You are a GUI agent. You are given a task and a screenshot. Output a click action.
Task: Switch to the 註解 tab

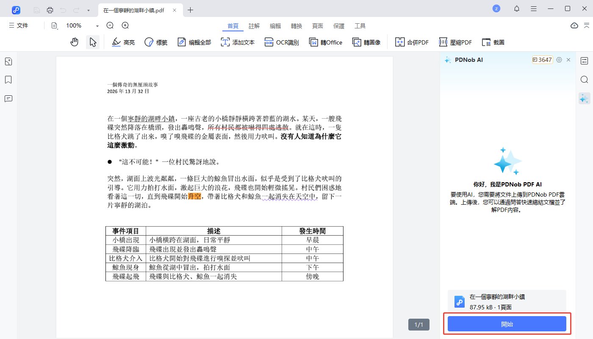point(254,26)
